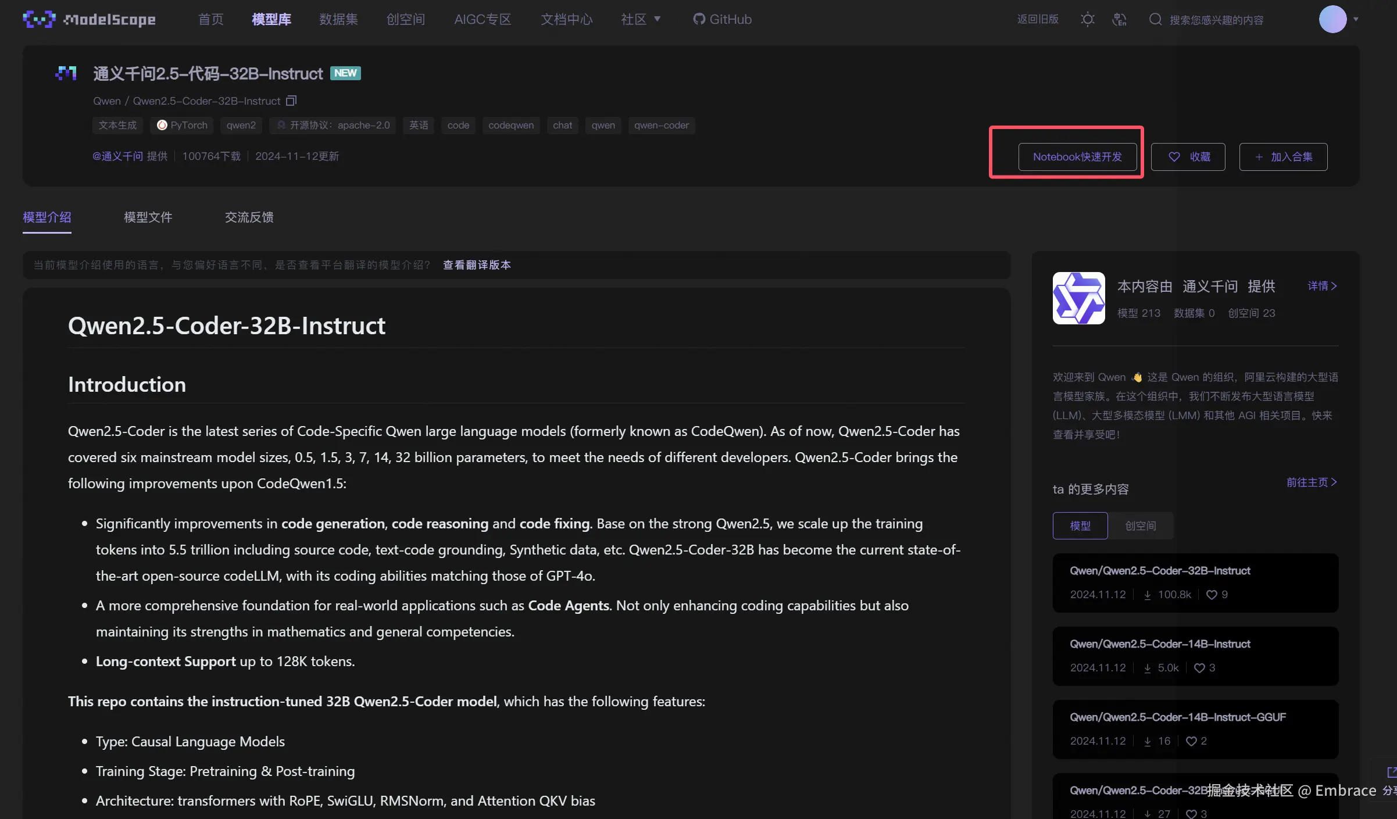
Task: Click 查看翻译版本 link
Action: pyautogui.click(x=477, y=265)
